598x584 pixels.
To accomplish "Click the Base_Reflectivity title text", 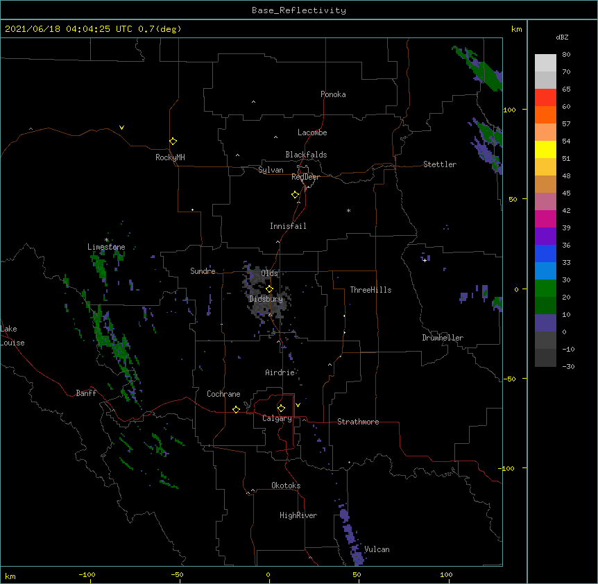I will click(299, 10).
